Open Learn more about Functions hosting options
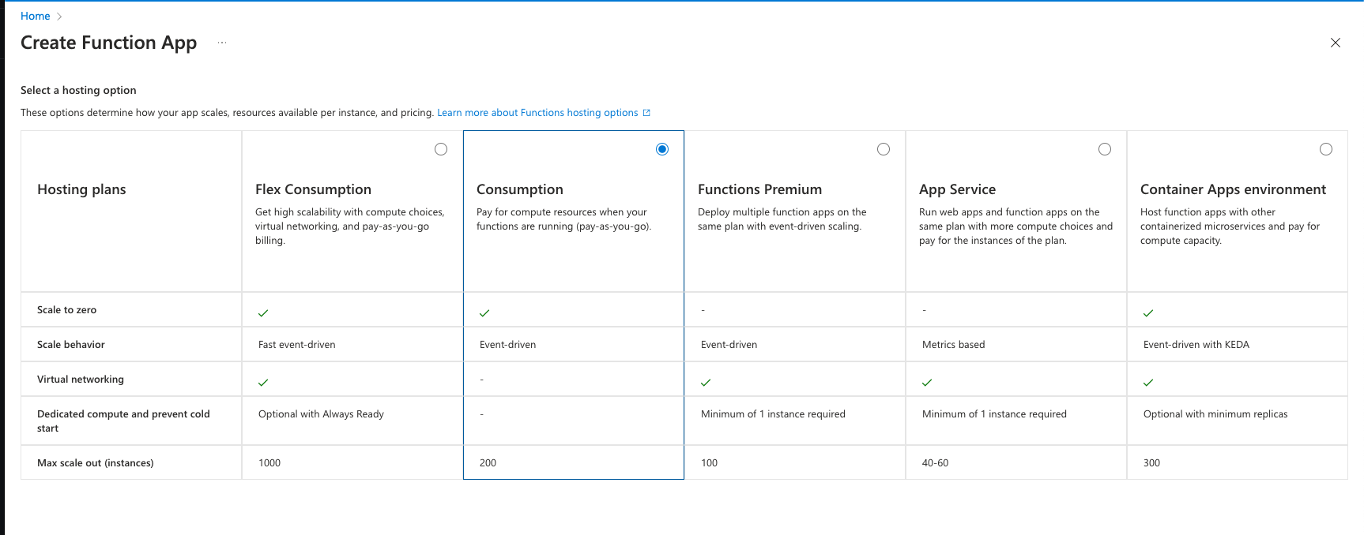1364x535 pixels. (537, 113)
